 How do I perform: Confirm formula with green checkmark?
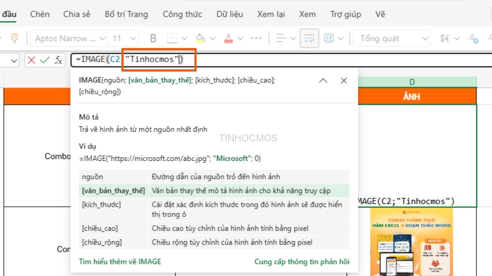45,60
